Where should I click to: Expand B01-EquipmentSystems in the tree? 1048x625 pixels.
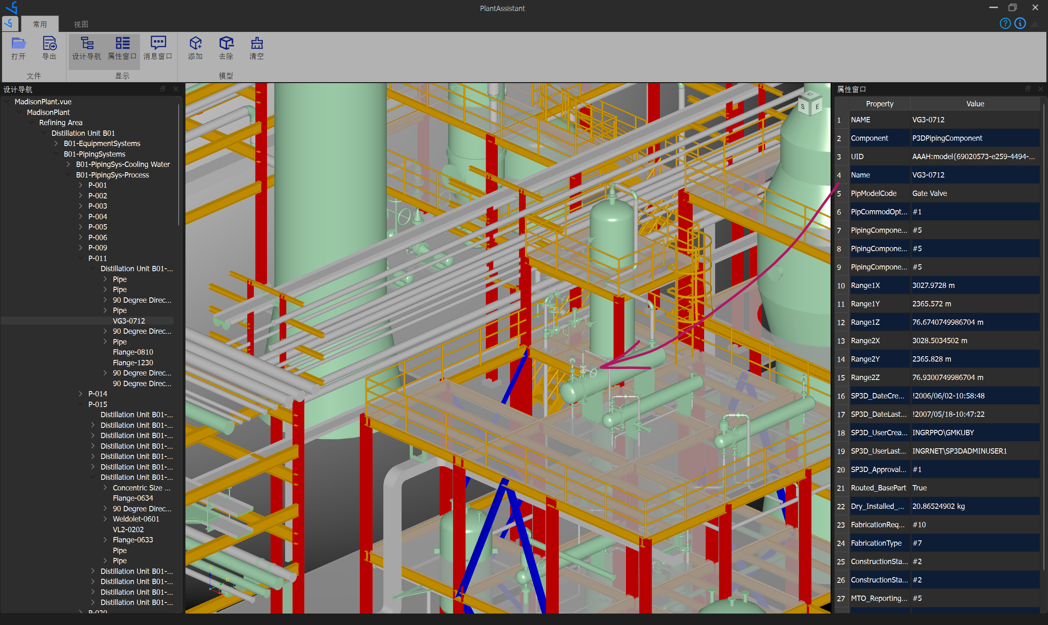56,144
